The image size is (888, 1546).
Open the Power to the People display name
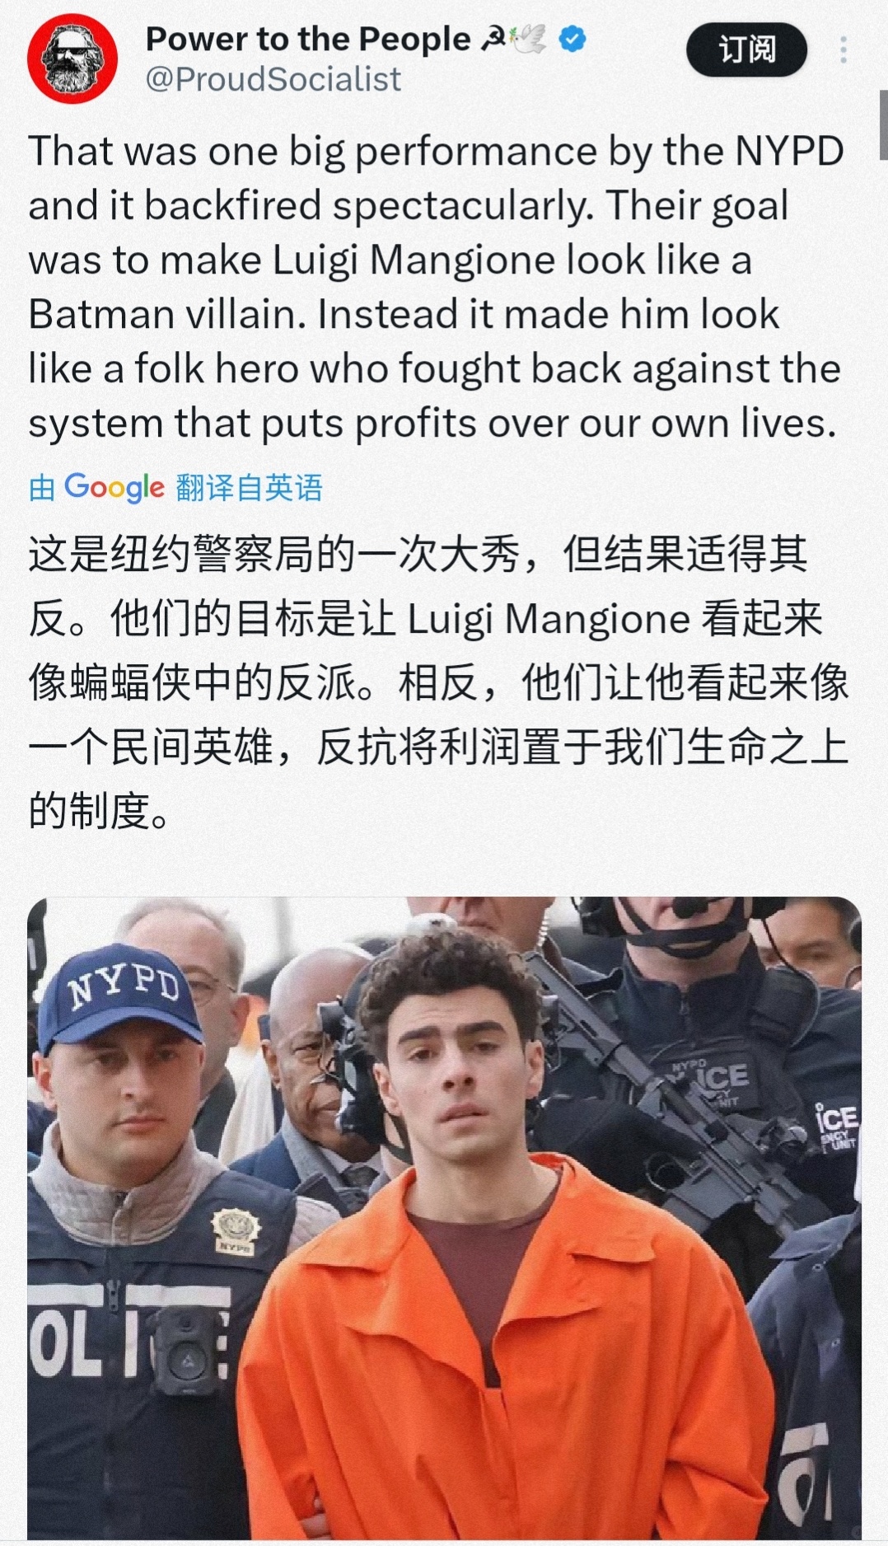[x=308, y=39]
